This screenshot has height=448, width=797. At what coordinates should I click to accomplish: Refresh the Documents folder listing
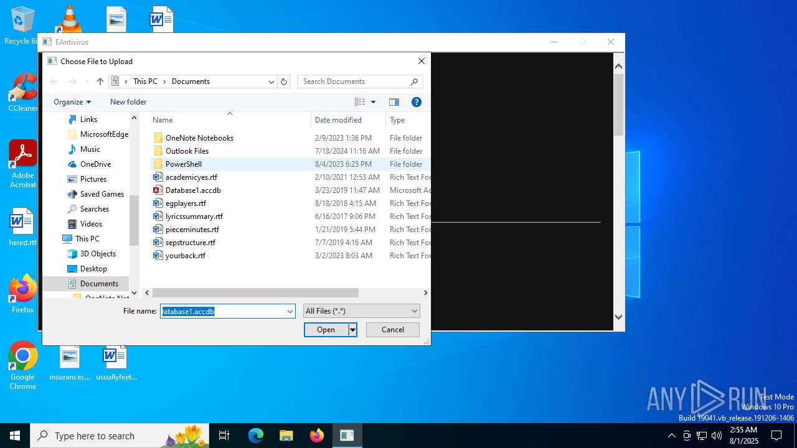coord(284,82)
